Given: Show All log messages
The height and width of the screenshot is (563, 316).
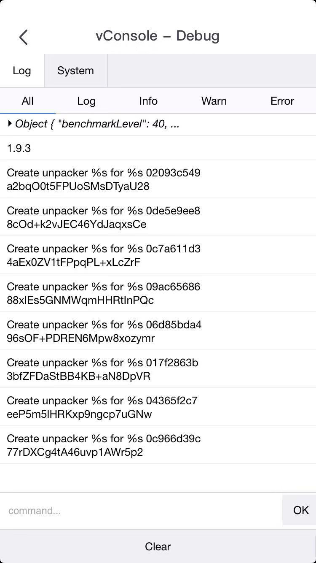Looking at the screenshot, I should click(27, 101).
